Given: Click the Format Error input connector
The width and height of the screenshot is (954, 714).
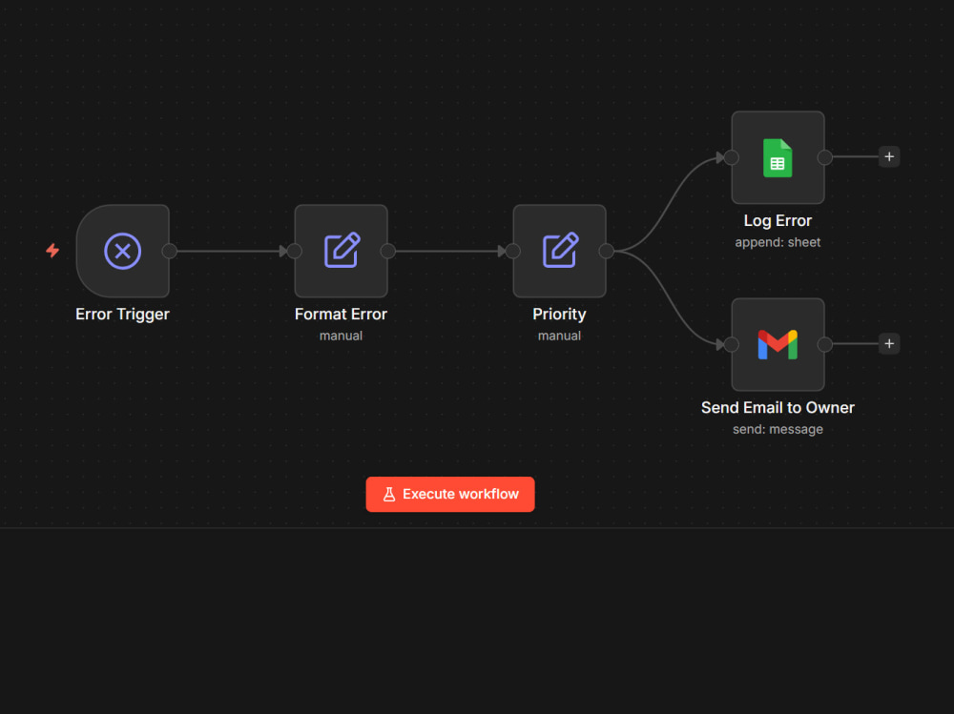Looking at the screenshot, I should [x=295, y=251].
